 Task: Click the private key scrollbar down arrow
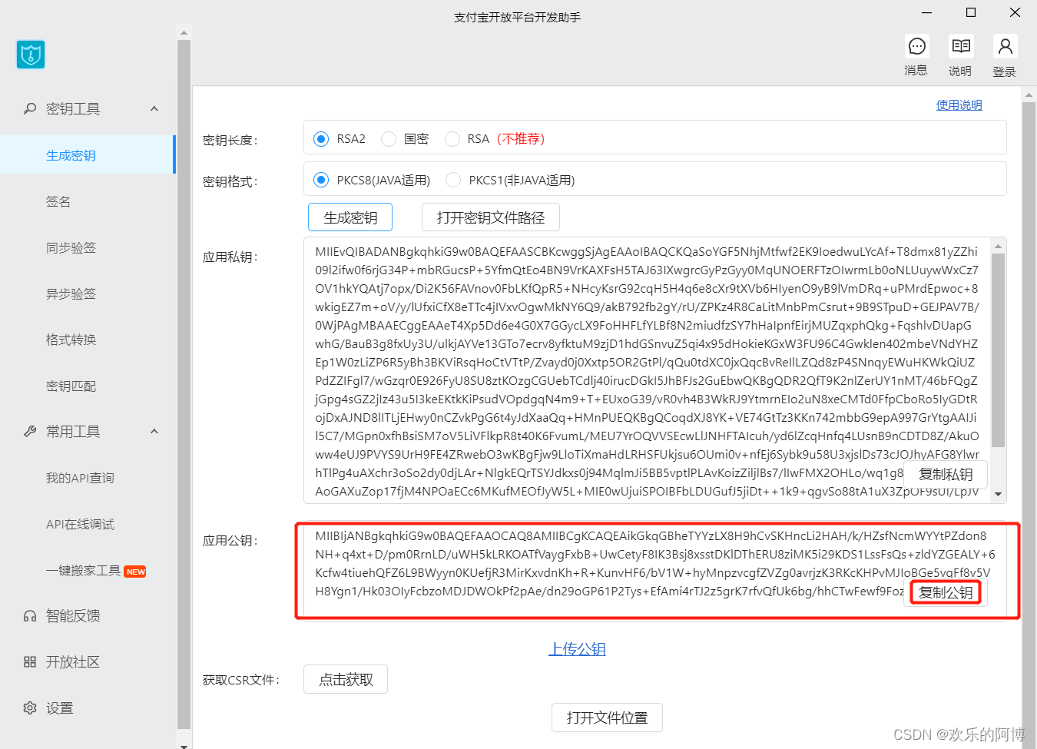click(x=999, y=495)
